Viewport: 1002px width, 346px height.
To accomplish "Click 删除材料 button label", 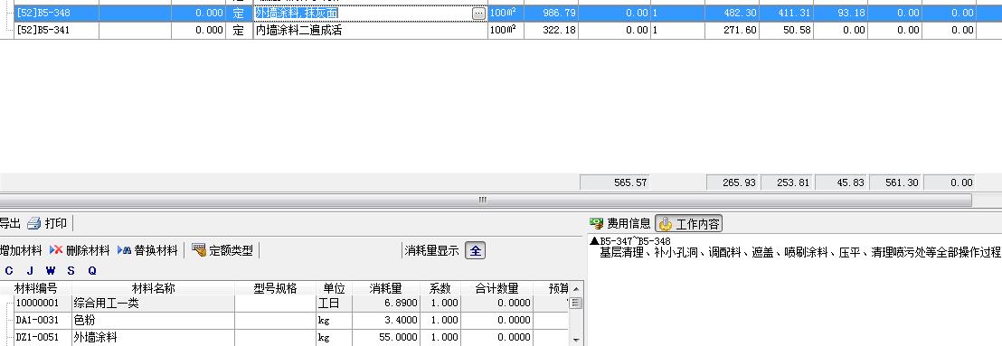I will click(x=89, y=251).
